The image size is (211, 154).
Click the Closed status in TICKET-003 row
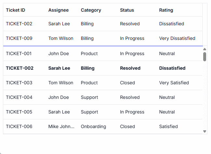click(127, 83)
